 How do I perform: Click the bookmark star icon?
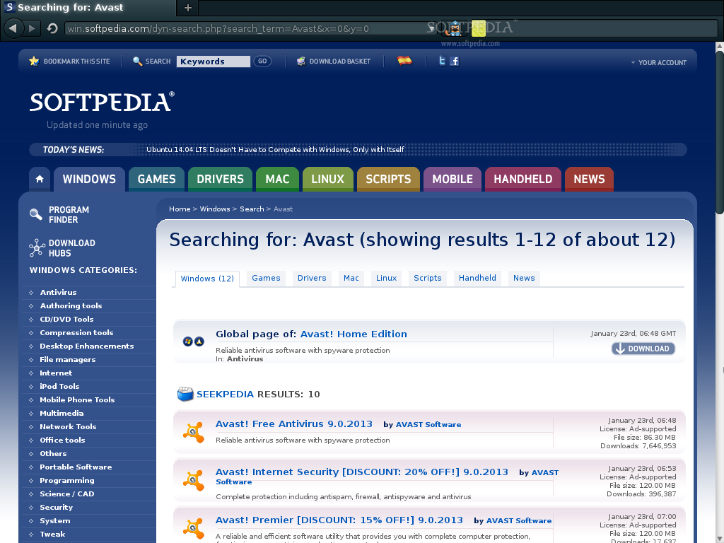(34, 61)
